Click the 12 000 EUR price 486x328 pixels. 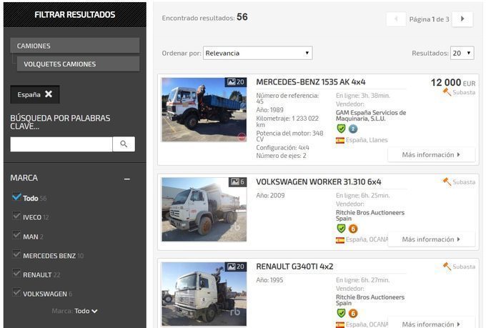pos(453,82)
